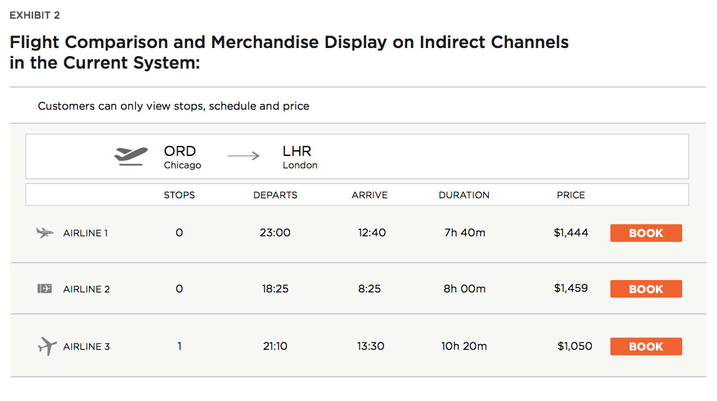Select the LHR London destination airport

click(300, 157)
